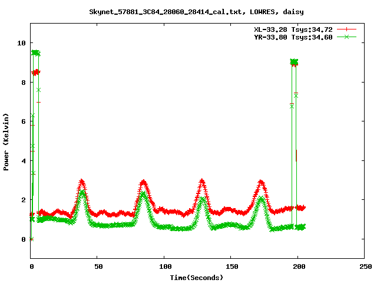
Task: Click y-axis tick label 8
Action: click(24, 83)
